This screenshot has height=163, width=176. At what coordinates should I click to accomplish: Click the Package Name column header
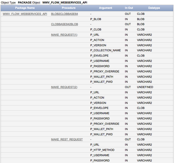point(25,8)
